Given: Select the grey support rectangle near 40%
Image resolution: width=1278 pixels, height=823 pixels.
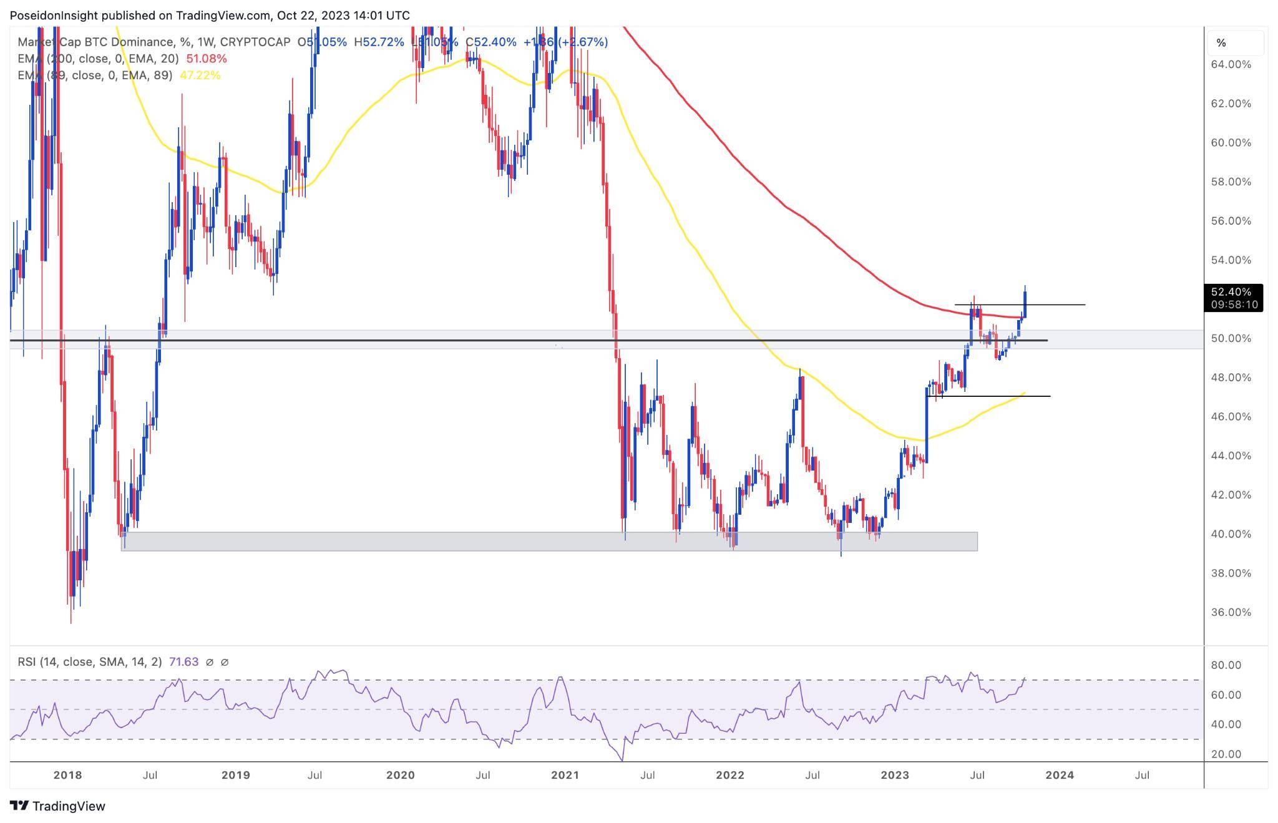Looking at the screenshot, I should tap(549, 542).
